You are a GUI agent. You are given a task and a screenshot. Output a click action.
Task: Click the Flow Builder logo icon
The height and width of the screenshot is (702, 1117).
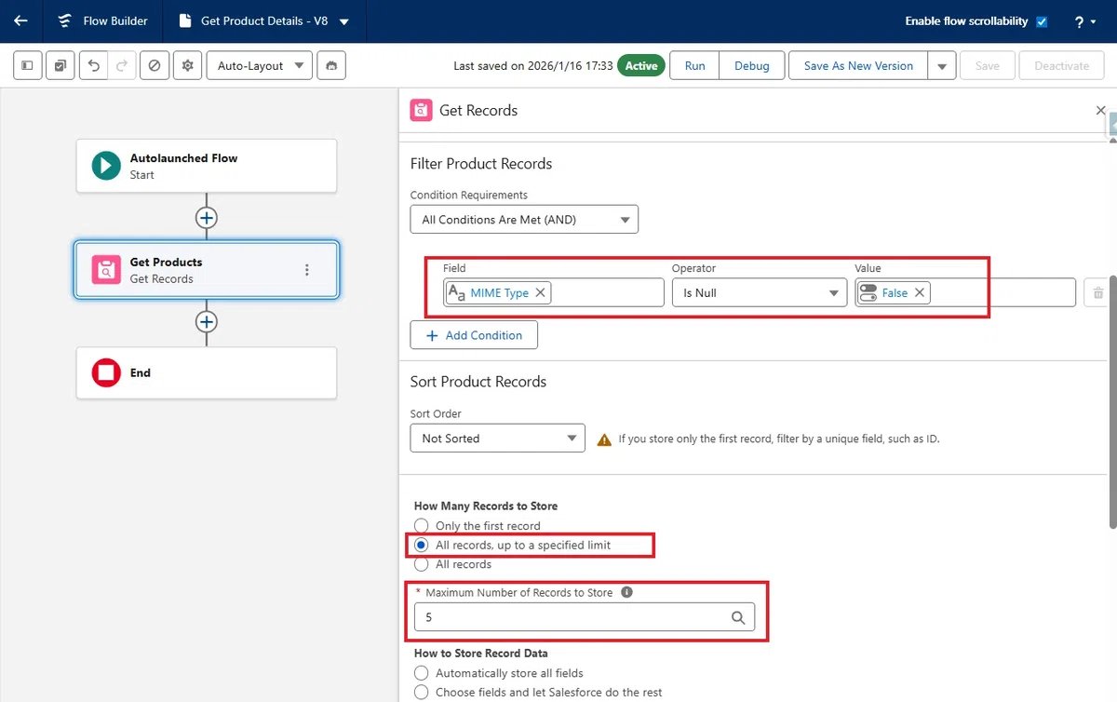[x=64, y=20]
